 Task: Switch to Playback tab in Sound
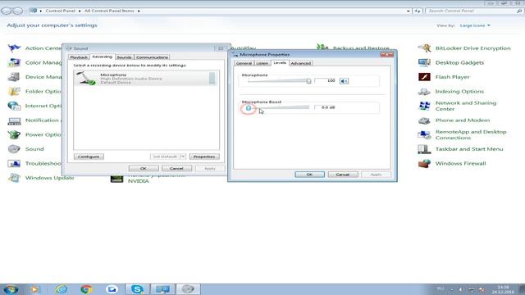(79, 57)
